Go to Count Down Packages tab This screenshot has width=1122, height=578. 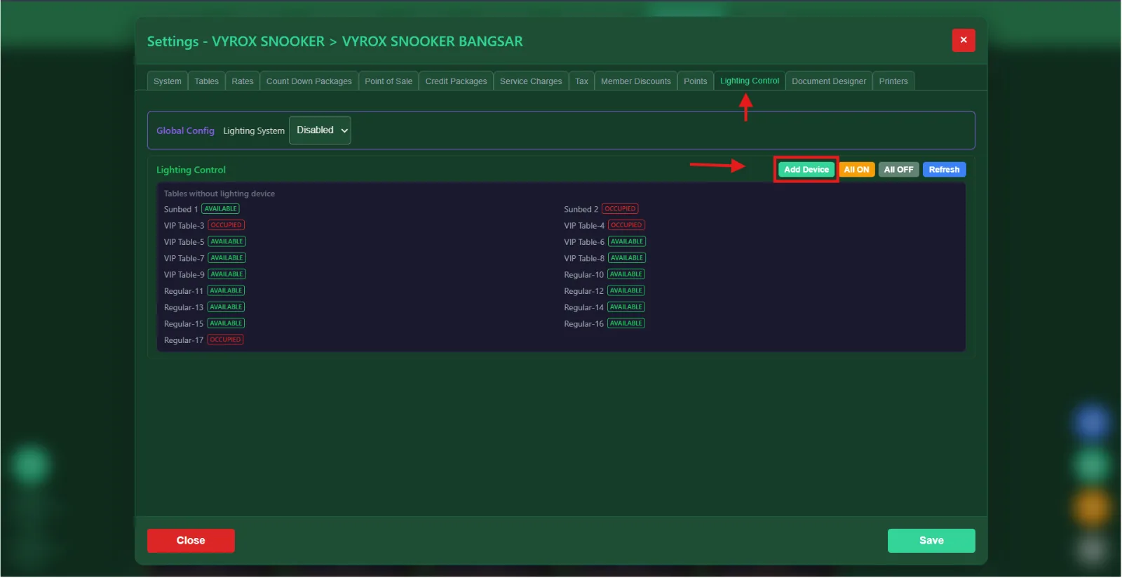click(309, 81)
